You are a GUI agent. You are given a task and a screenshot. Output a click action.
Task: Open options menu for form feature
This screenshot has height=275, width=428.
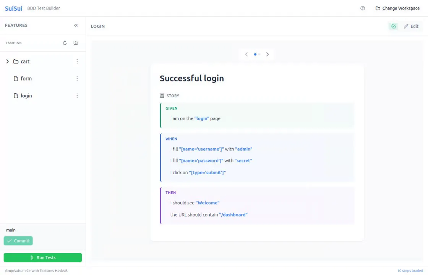click(77, 79)
